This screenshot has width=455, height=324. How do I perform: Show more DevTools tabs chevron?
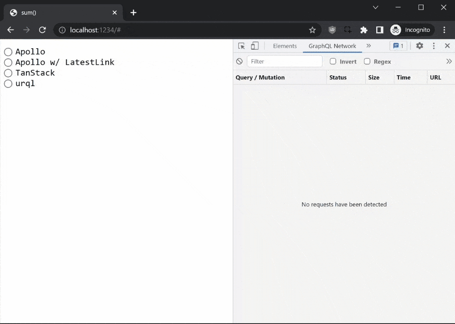click(x=368, y=46)
